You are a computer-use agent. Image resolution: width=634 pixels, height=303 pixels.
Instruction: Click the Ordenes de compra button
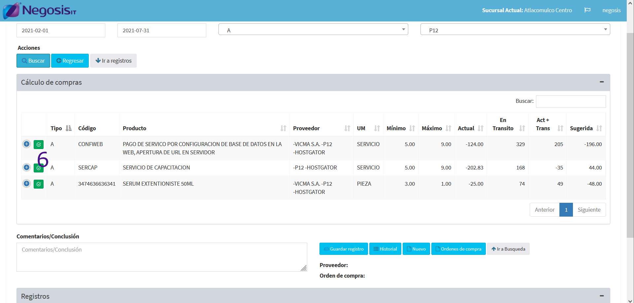click(458, 249)
